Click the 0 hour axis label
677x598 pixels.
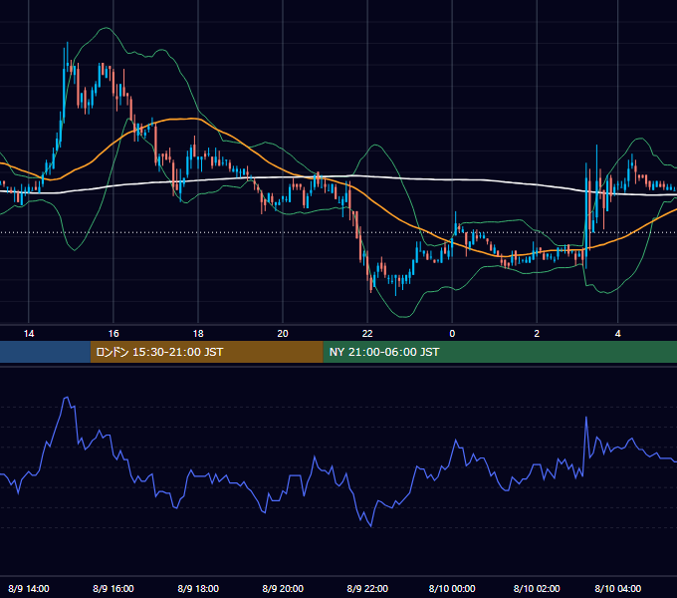coord(452,334)
